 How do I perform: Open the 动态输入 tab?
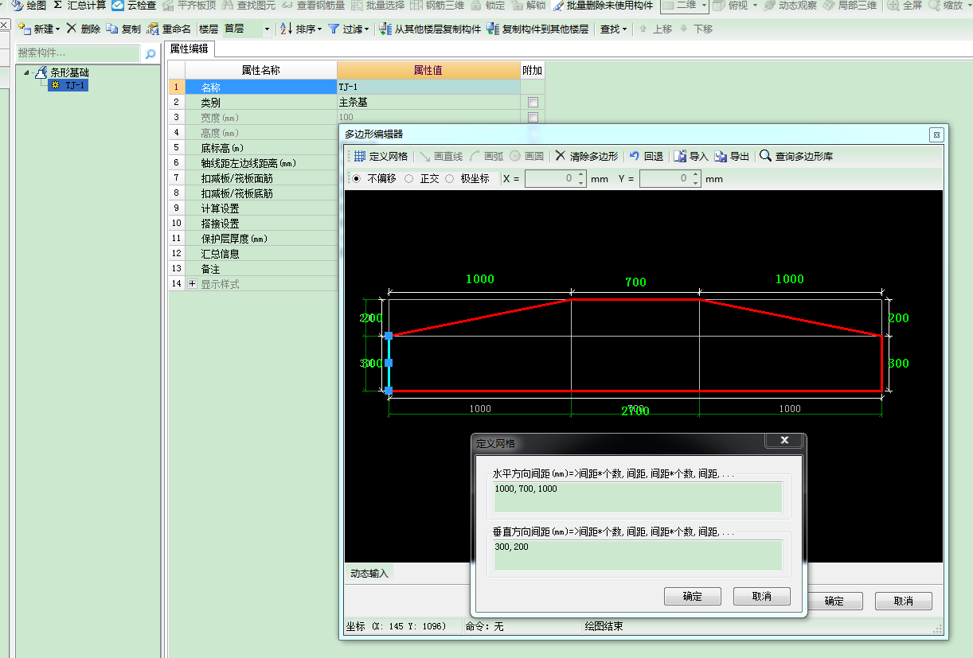(369, 573)
